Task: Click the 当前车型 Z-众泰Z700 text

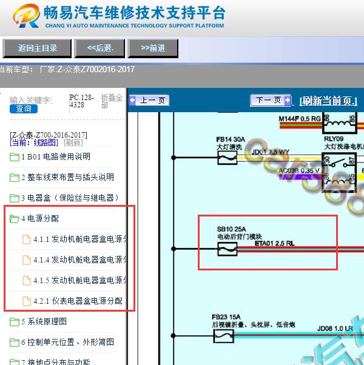Action: (67, 69)
